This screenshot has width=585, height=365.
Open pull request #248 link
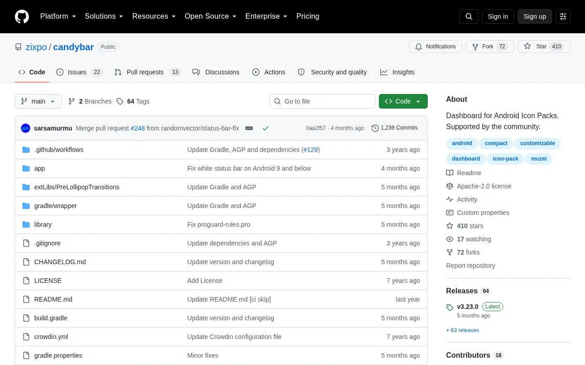(x=138, y=128)
